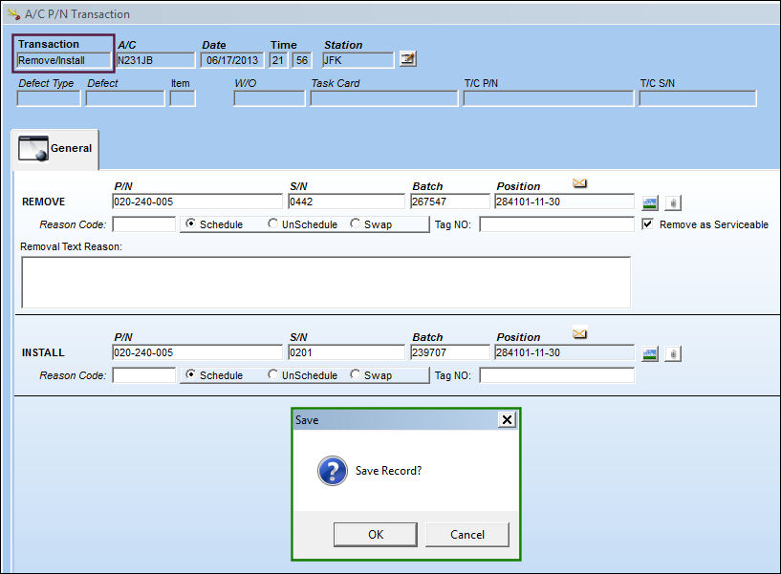Viewport: 781px width, 574px height.
Task: Click the INSTALL Reason Code field
Action: click(x=144, y=375)
